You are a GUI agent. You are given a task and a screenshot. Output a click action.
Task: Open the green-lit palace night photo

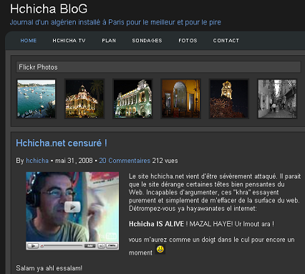click(x=132, y=99)
